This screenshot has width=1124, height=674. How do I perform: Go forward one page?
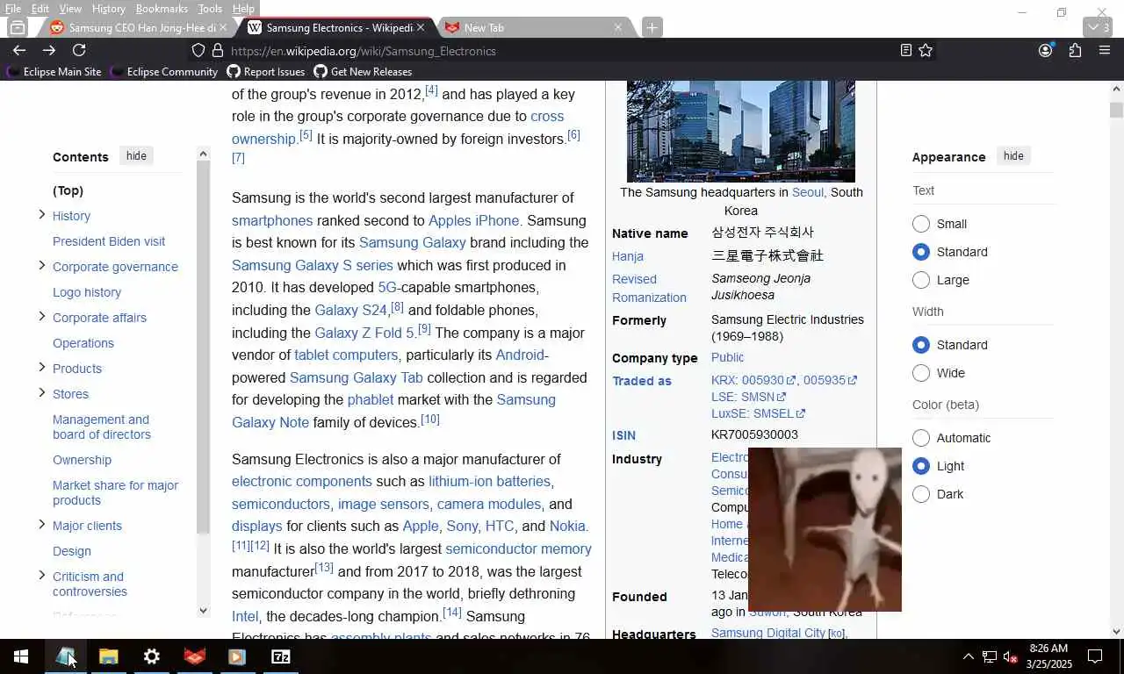click(49, 51)
